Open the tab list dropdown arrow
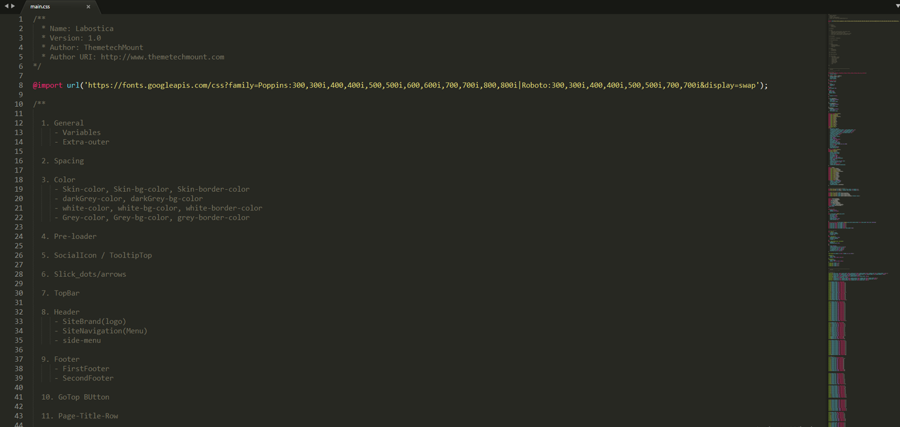Screen dimensions: 900x427 896,6
